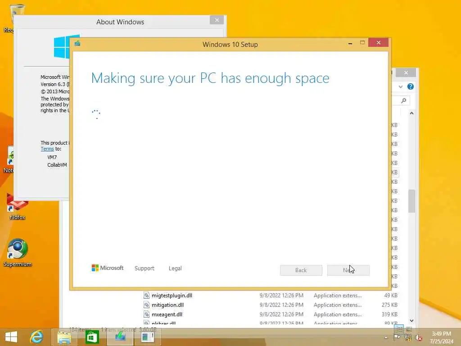Click the help question mark in Explorer

coord(411,86)
